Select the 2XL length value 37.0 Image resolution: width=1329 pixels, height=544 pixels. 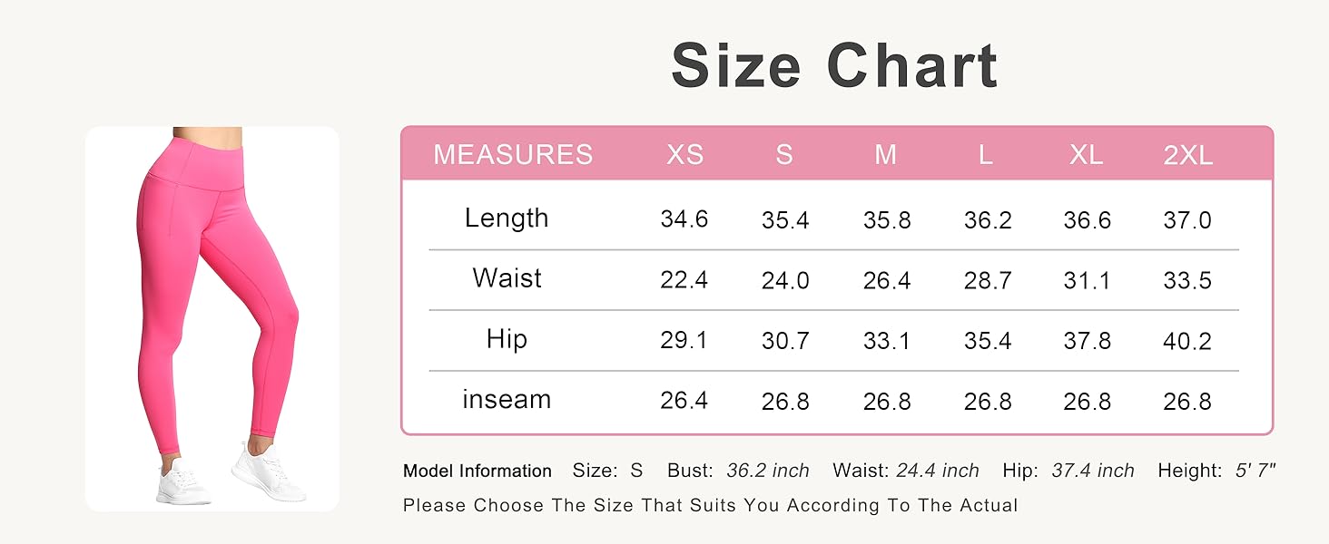tap(1187, 219)
